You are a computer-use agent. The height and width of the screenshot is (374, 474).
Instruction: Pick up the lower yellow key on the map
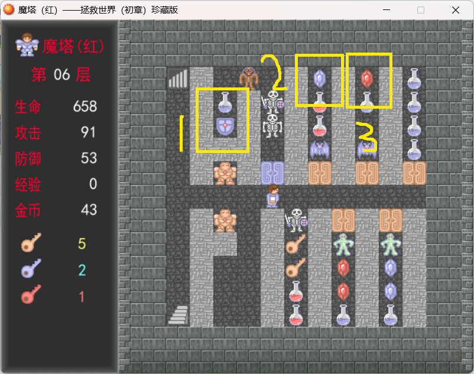296,268
